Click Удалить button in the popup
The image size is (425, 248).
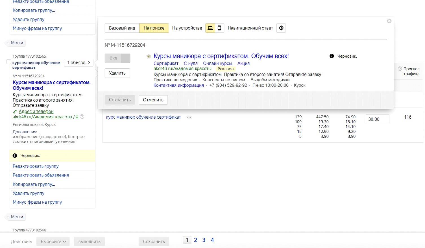click(117, 73)
